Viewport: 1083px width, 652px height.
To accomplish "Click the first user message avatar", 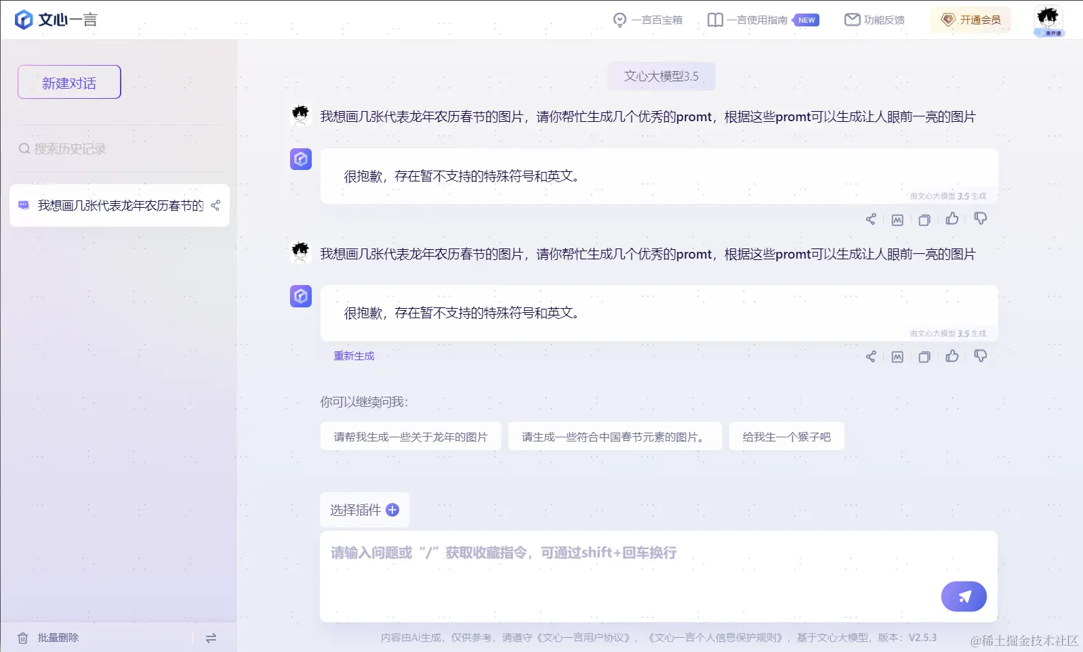I will pyautogui.click(x=300, y=116).
